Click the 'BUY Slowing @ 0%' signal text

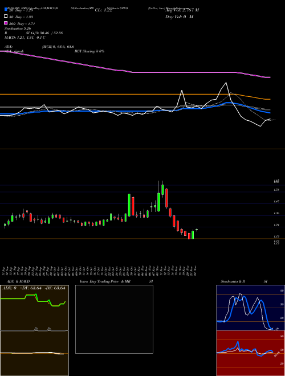point(89,51)
